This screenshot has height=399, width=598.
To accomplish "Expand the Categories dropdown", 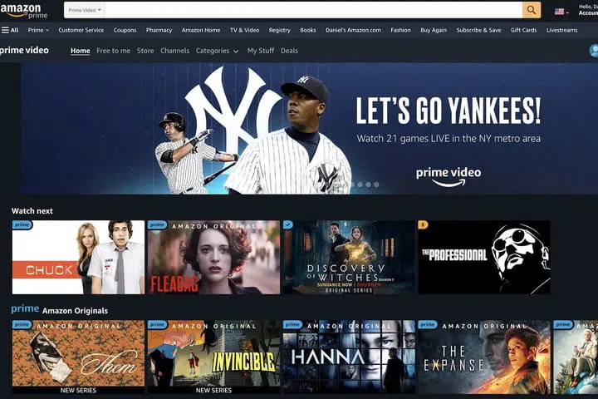I will [x=217, y=51].
